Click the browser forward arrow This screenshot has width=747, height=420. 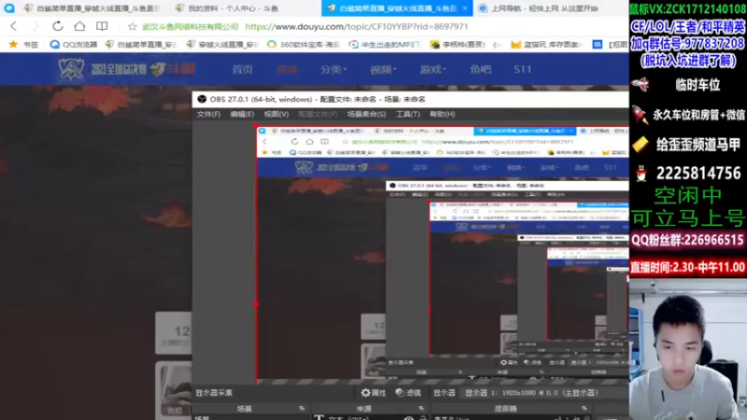pos(35,26)
